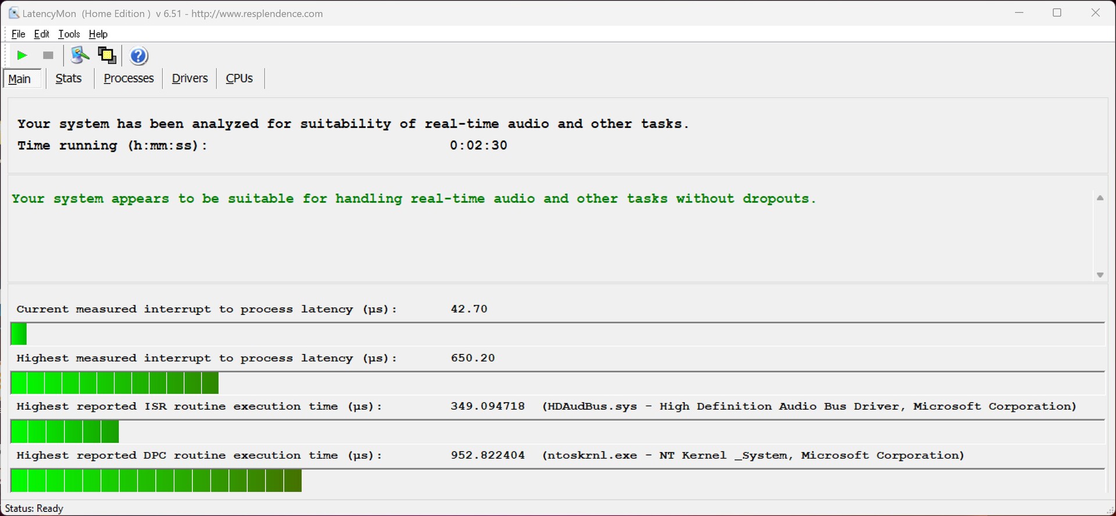The image size is (1116, 516).
Task: Open the Edit menu
Action: point(42,34)
